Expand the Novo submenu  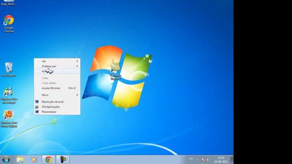tap(57, 95)
